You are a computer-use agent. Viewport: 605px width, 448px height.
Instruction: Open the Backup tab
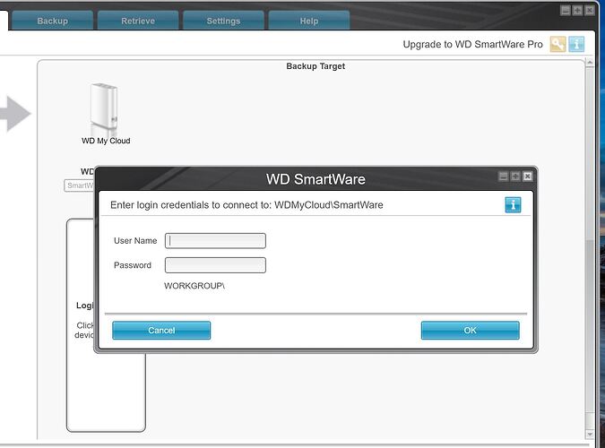click(53, 21)
